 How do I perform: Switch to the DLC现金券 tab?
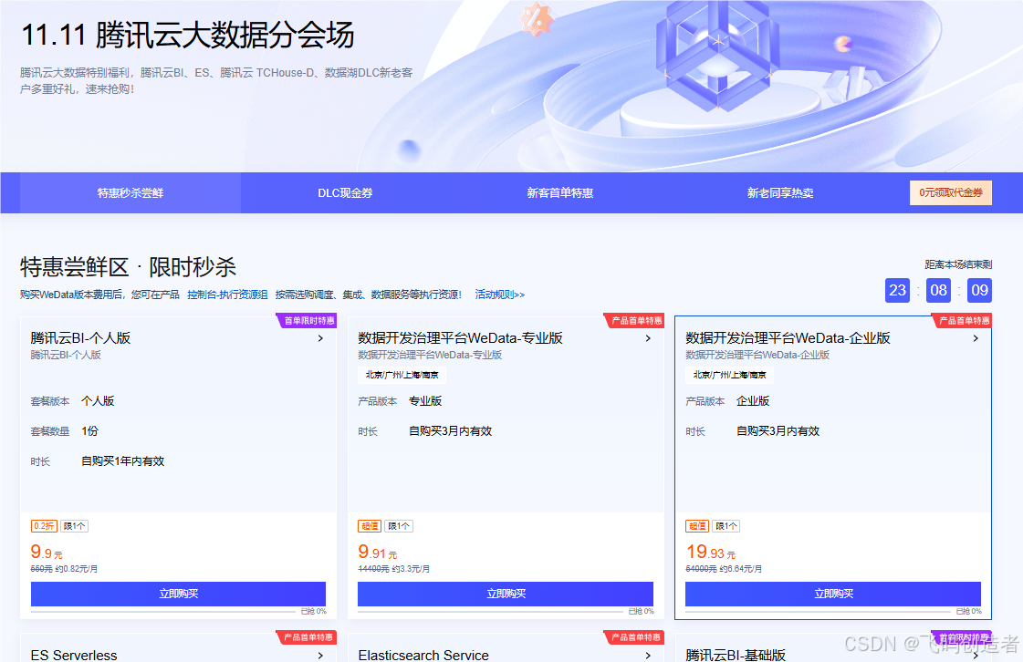point(345,193)
